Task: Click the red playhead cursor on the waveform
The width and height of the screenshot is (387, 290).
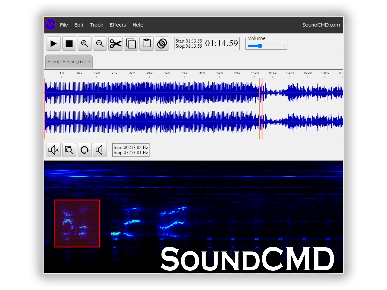Action: coord(262,109)
